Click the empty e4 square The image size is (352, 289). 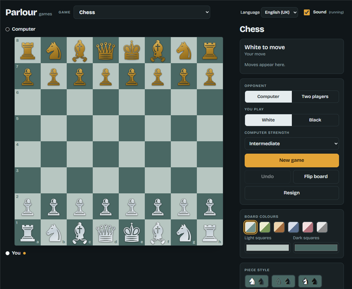(x=132, y=154)
